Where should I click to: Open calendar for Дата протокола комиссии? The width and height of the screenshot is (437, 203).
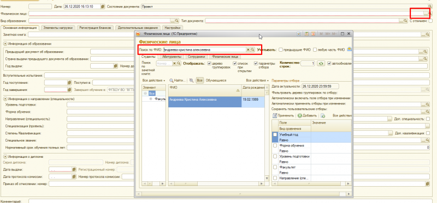point(74,177)
